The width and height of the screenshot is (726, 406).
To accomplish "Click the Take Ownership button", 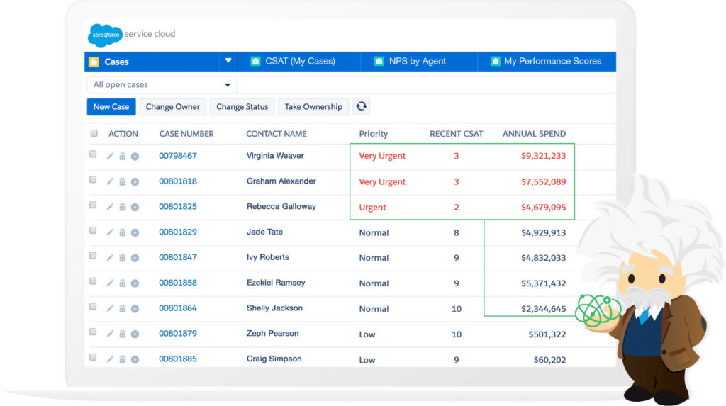I will 313,106.
